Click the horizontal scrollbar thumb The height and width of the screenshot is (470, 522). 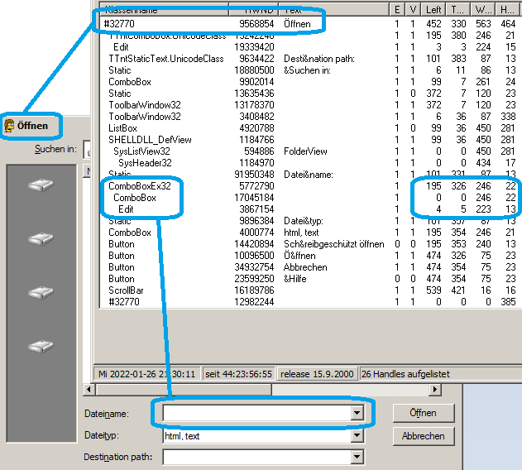click(183, 389)
